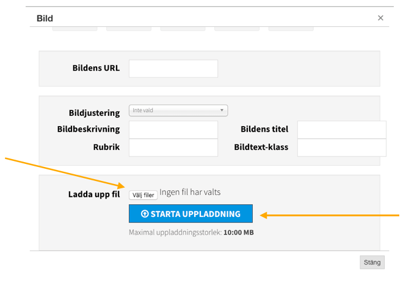Click the Stäng button
The image size is (406, 287).
click(x=372, y=262)
